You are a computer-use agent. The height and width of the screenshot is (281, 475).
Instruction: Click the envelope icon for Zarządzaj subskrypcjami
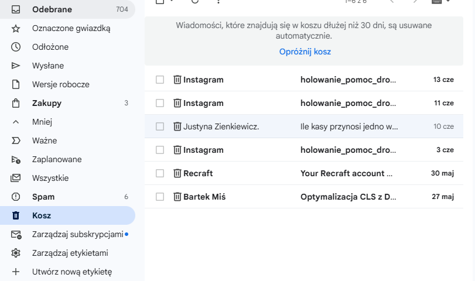pos(16,234)
